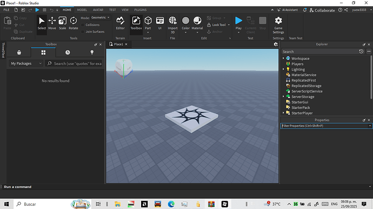
Task: Open Explorer filter options menu
Action: (x=369, y=51)
